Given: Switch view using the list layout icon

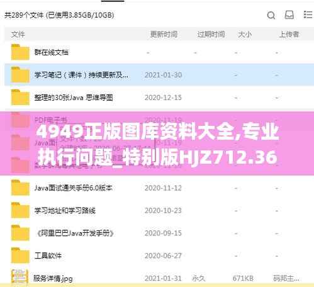Looking at the screenshot, I should [x=308, y=14].
